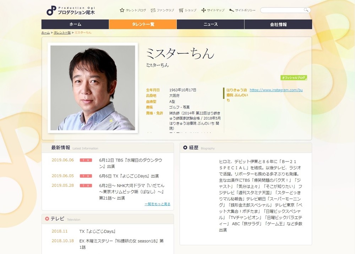
Task: Click the ミスターちん profile photo
Action: (93, 88)
